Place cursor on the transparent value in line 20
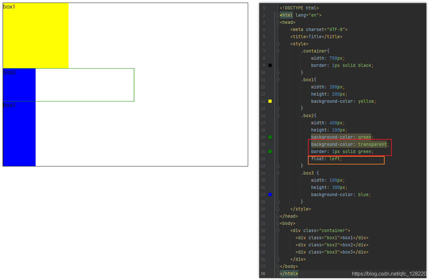Viewport: 430px width, 280px height. tap(372, 144)
